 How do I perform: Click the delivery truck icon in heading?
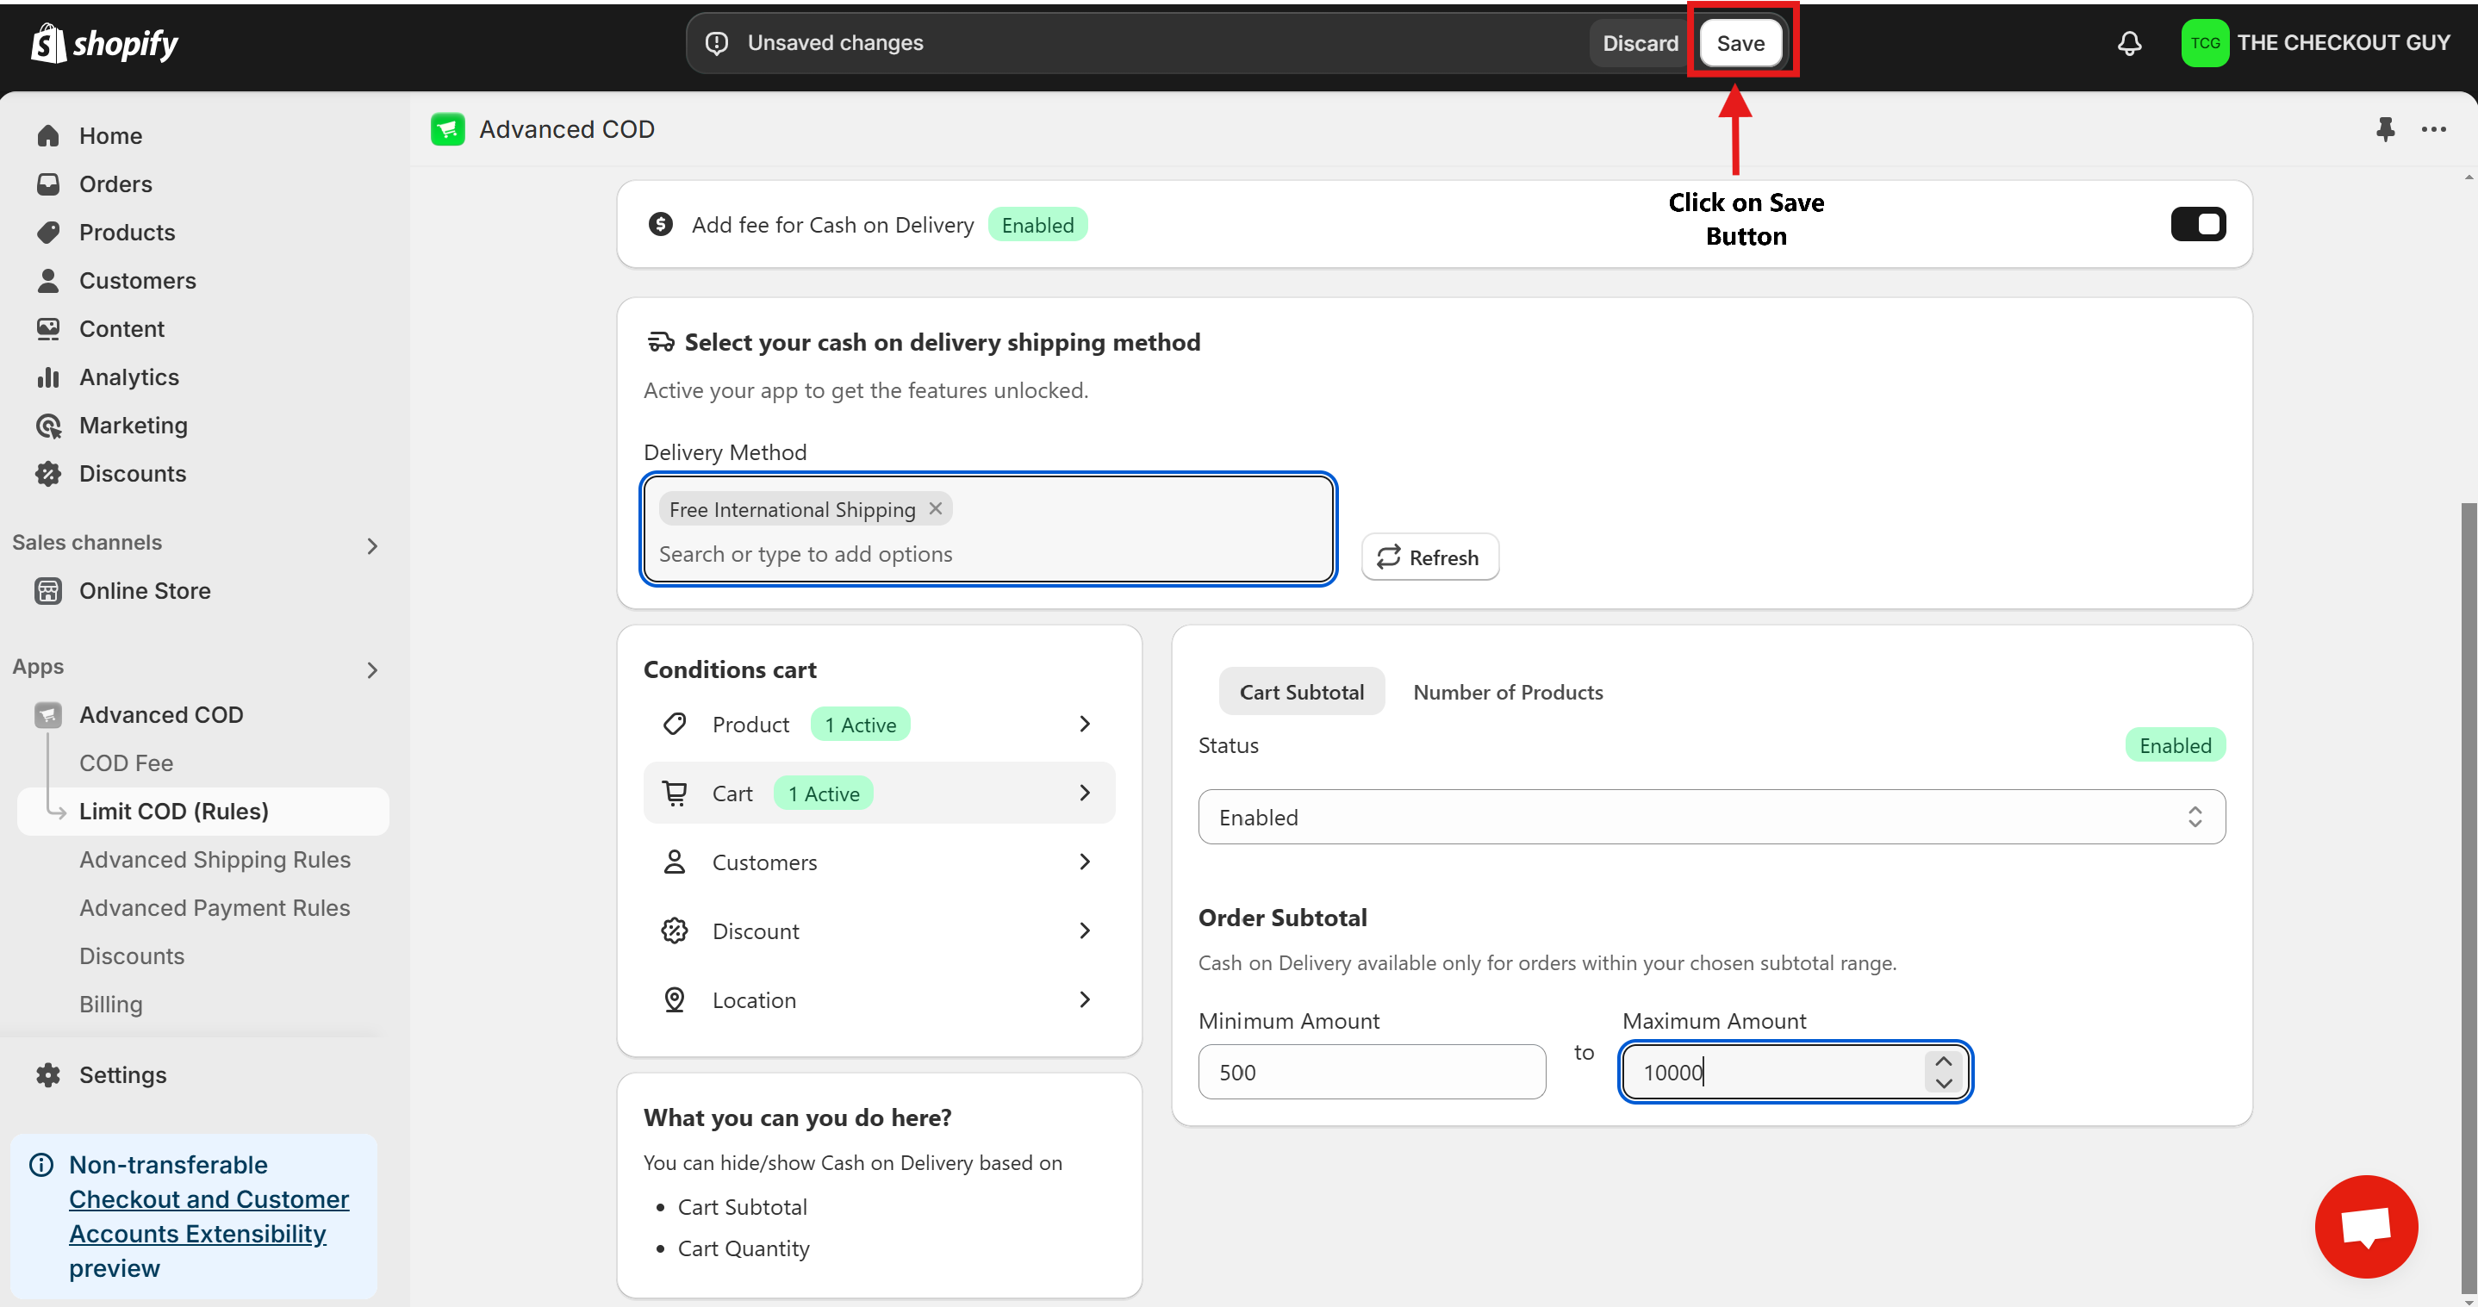[661, 342]
